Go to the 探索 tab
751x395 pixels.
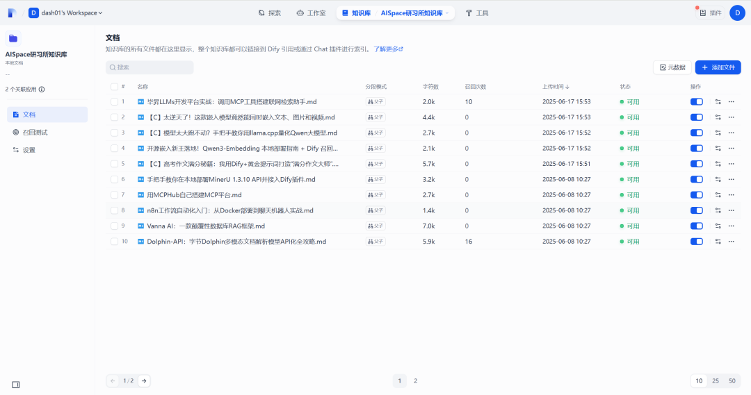point(270,13)
